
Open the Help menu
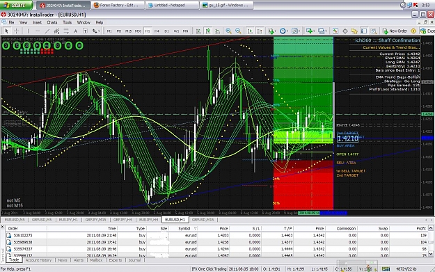tap(100, 22)
